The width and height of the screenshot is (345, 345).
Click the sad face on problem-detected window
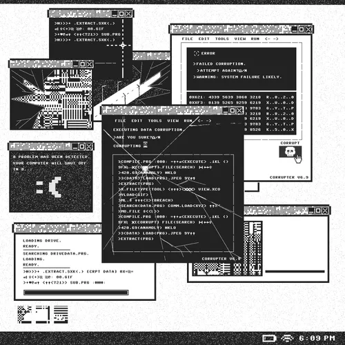pos(49,187)
